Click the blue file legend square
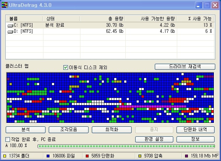This screenshot has height=161, width=221. [x=48, y=156]
